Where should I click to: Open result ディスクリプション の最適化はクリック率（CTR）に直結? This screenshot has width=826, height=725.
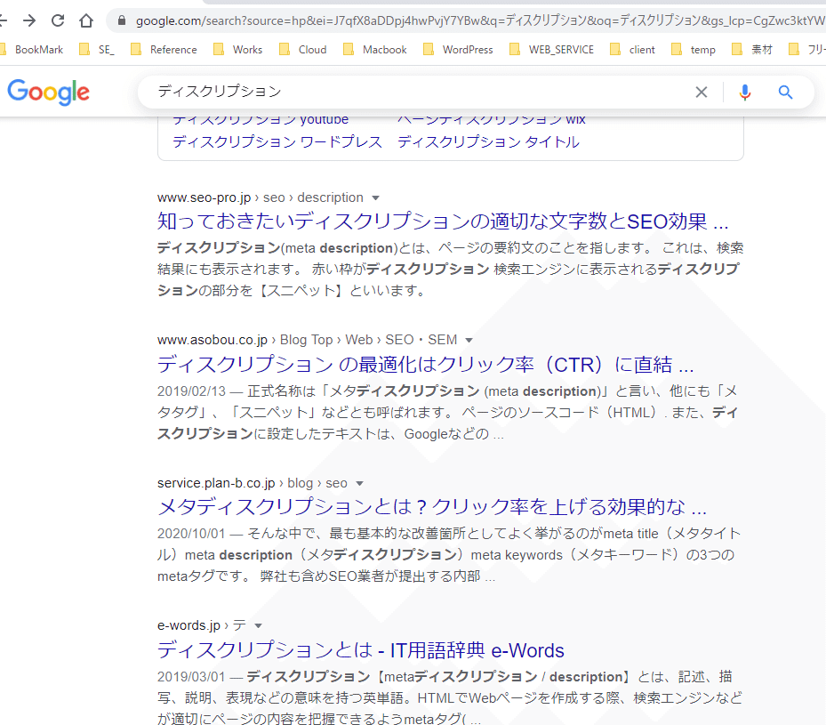point(426,365)
